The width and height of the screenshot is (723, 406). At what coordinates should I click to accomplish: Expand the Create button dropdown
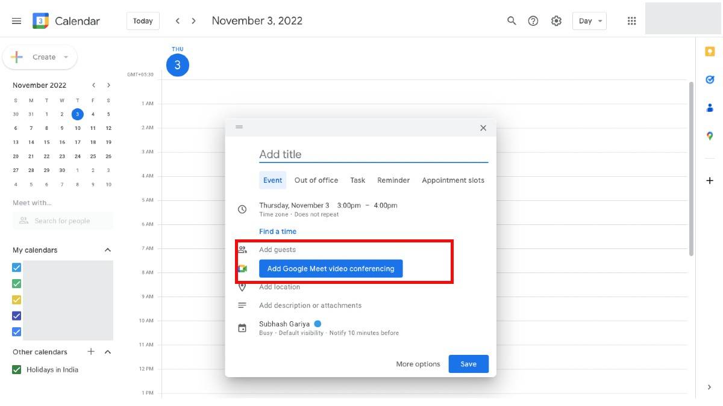click(66, 57)
